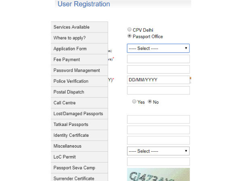Open the Select dropdown below Passport Office

(158, 48)
